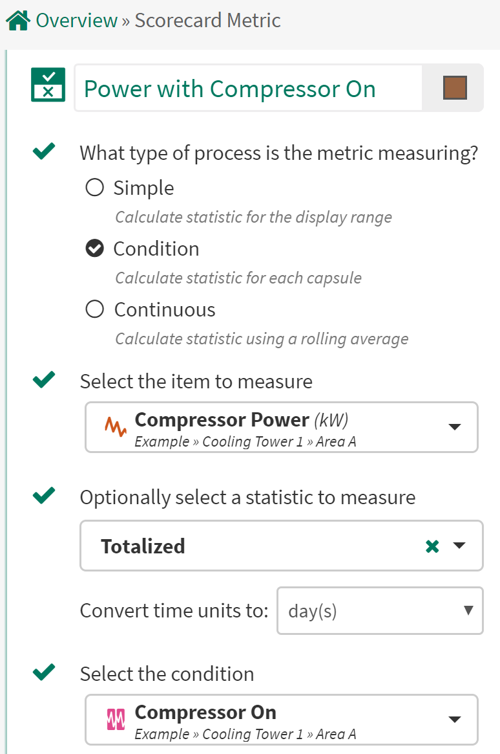Select the Condition process type
The image size is (500, 754).
(x=95, y=249)
